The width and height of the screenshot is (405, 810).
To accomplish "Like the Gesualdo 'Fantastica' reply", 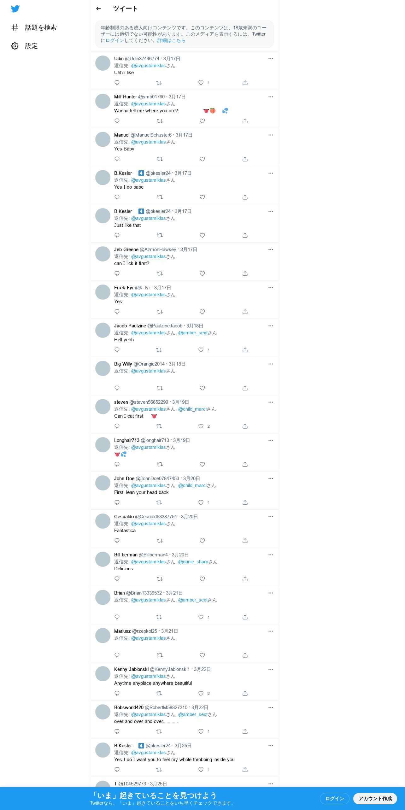I will pos(202,541).
